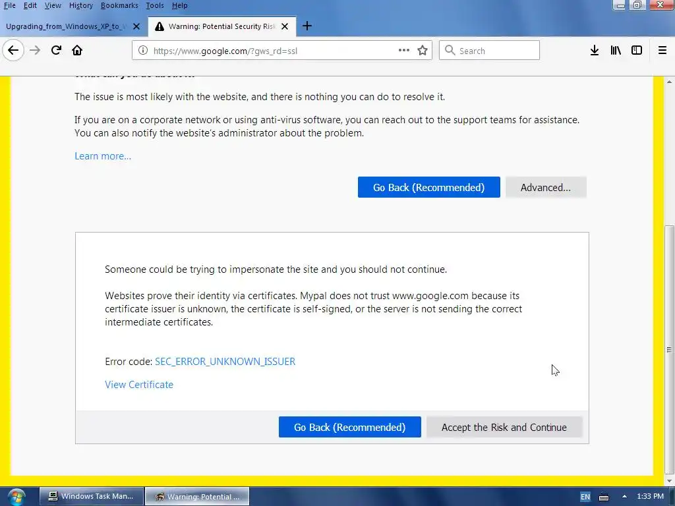This screenshot has width=675, height=506.
Task: Open the Library icon
Action: 616,50
